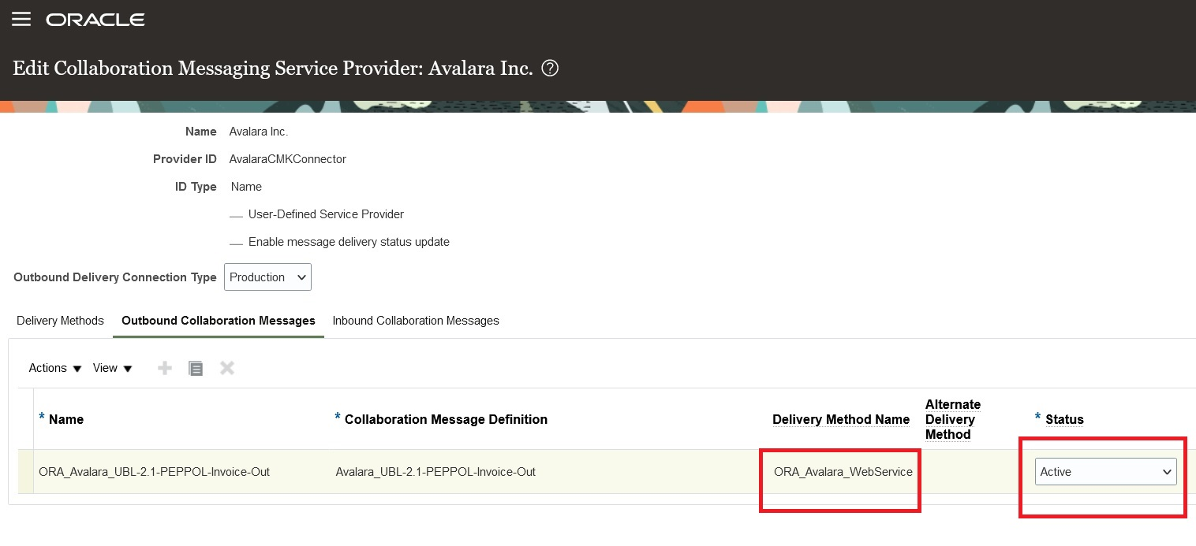Open the View menu

tap(113, 368)
